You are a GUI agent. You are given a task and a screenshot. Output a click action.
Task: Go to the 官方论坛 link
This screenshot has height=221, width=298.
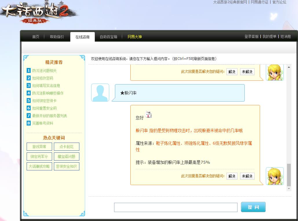click(279, 2)
